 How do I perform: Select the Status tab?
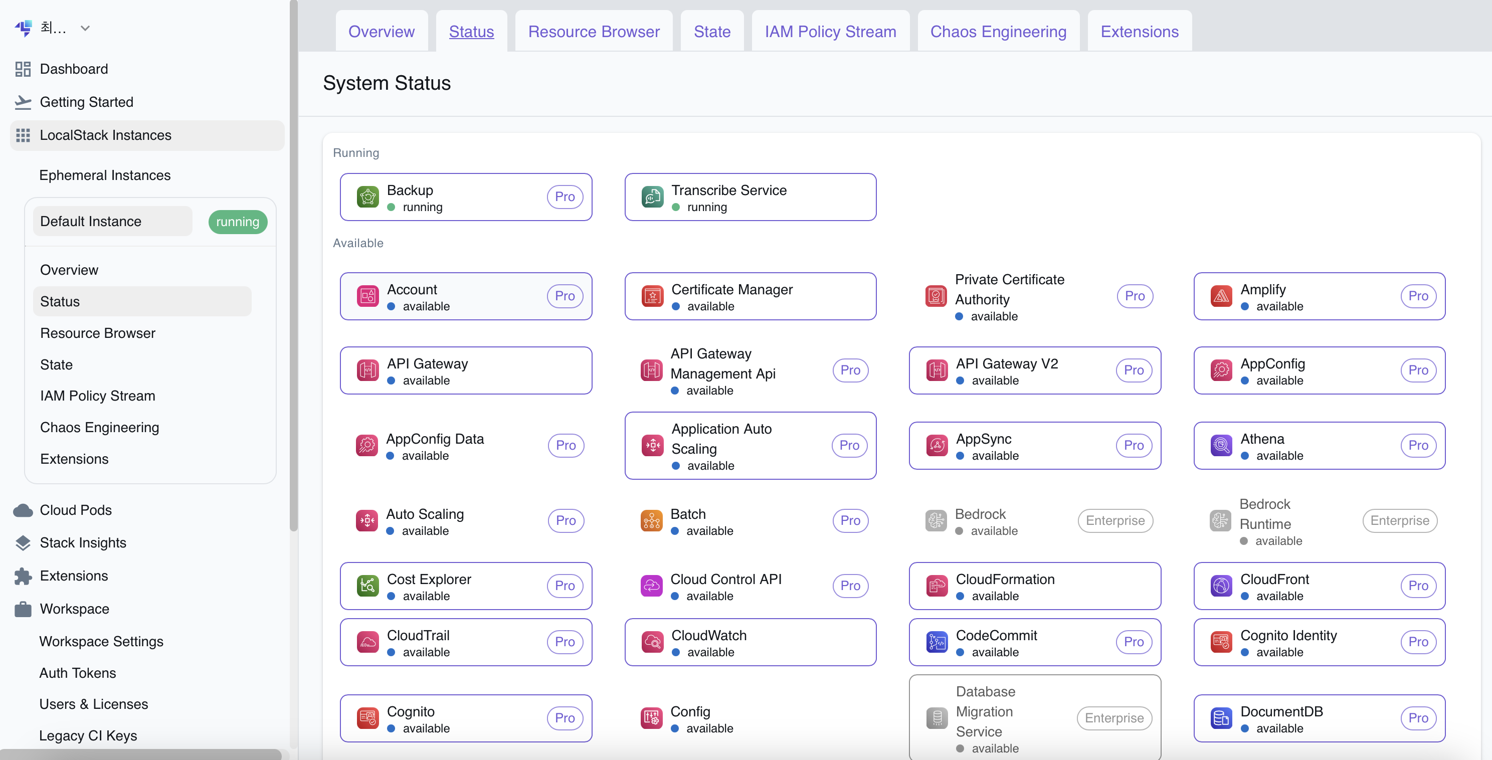471,31
